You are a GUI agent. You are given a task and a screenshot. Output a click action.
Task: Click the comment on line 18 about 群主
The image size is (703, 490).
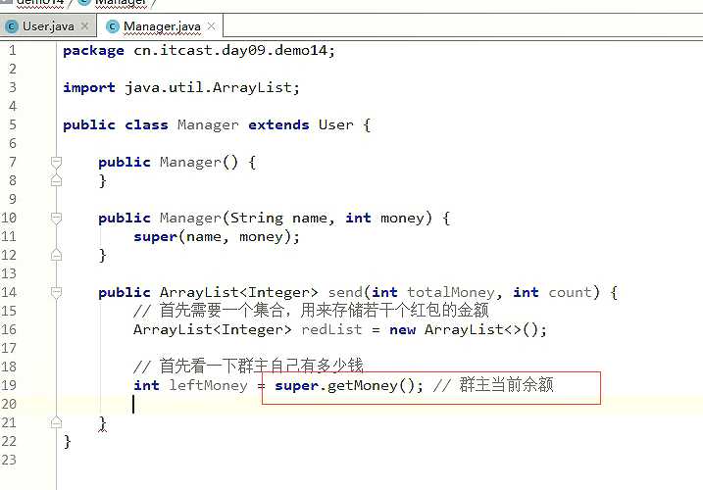(x=248, y=367)
